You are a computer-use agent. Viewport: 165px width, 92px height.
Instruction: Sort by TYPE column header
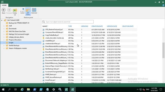70,26
